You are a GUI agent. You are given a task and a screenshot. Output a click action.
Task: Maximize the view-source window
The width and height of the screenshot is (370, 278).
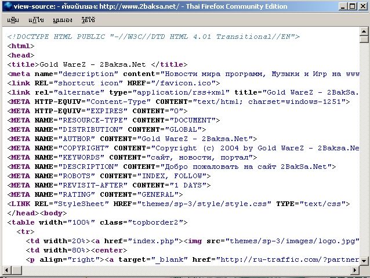352,6
